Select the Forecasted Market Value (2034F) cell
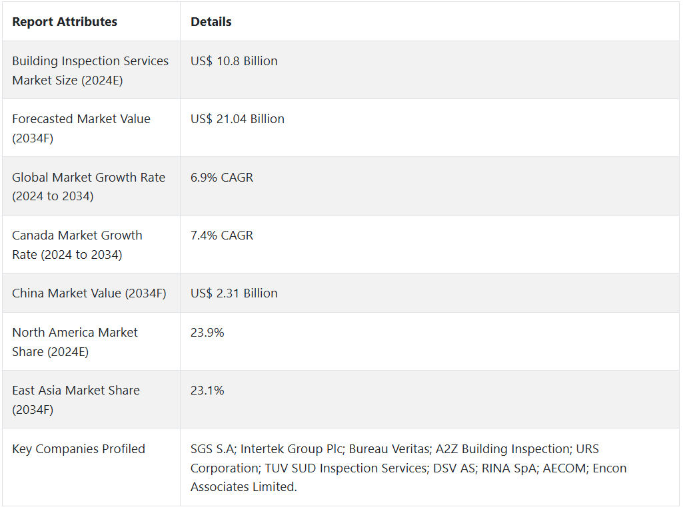This screenshot has height=507, width=683. [x=81, y=128]
